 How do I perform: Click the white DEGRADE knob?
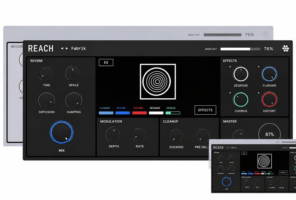241,74
